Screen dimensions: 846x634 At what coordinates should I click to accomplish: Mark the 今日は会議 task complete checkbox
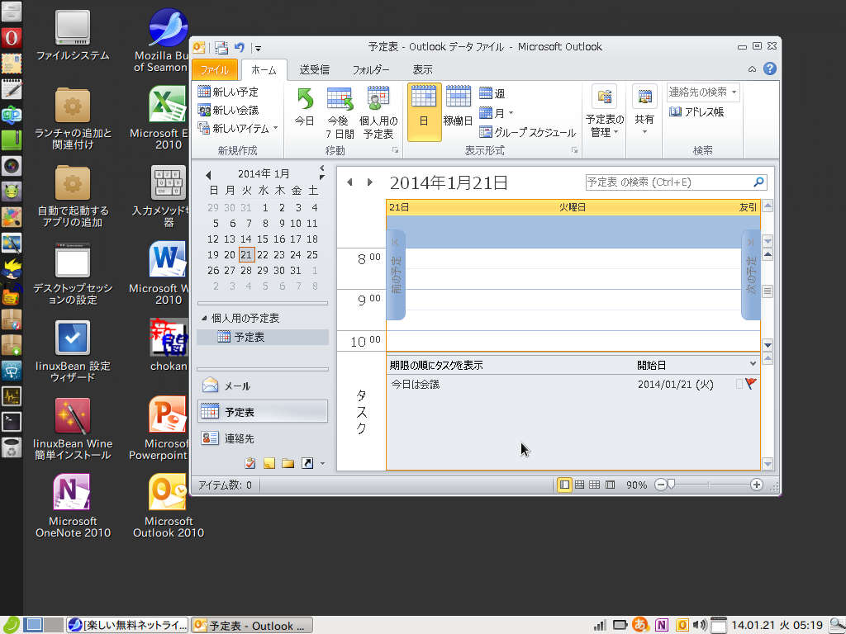tap(739, 384)
